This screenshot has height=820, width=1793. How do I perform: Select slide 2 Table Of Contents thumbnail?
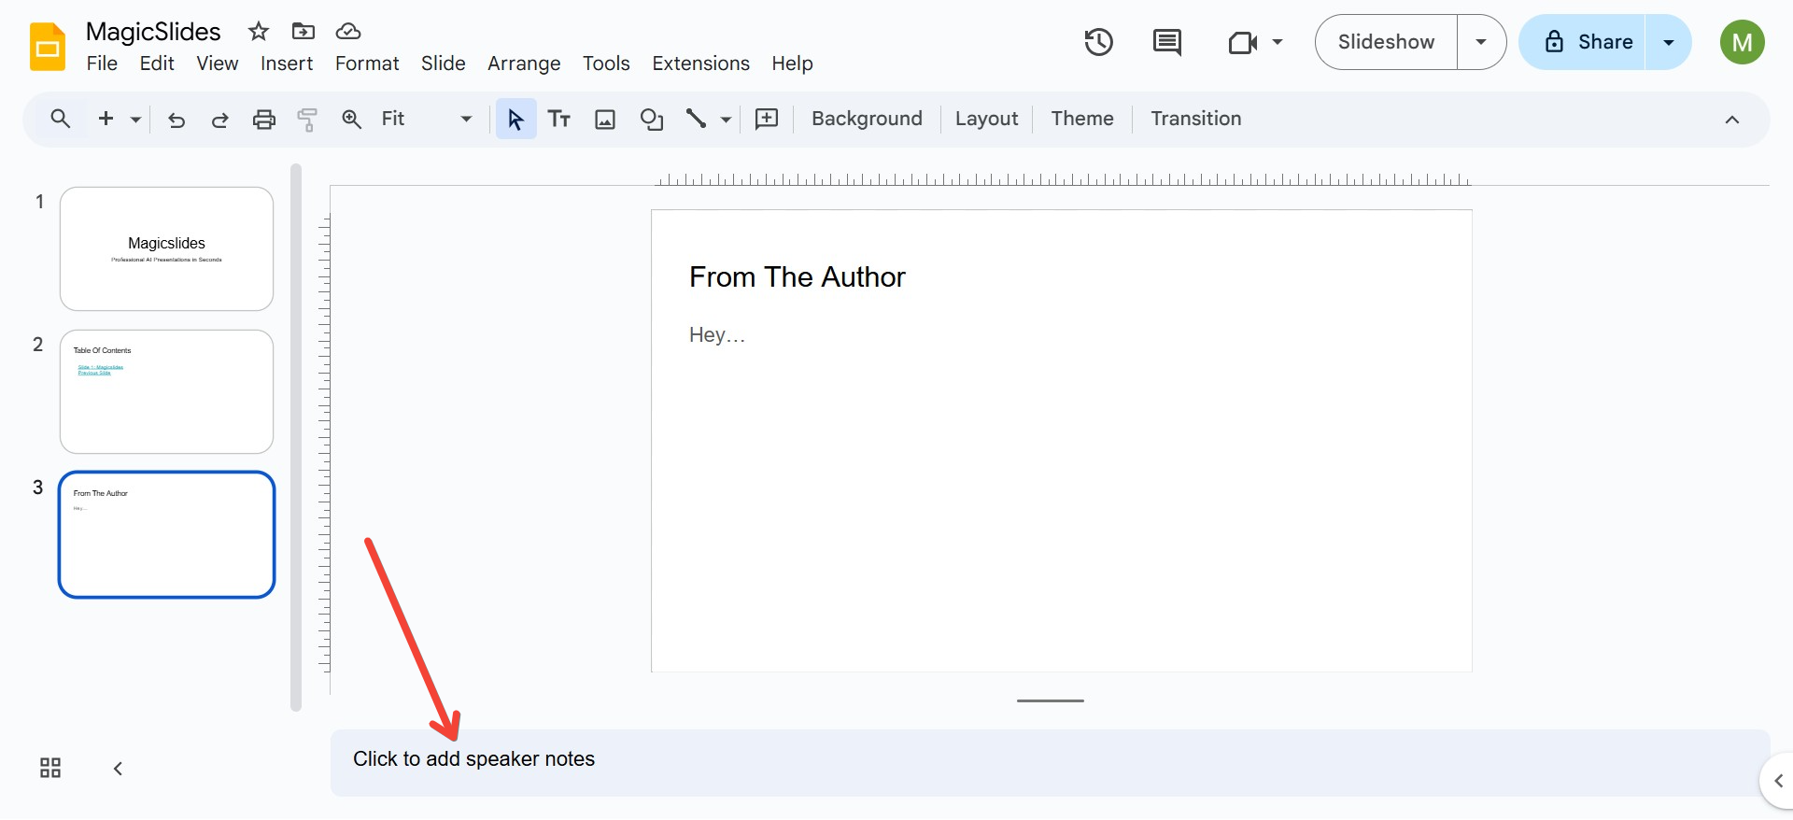166,391
